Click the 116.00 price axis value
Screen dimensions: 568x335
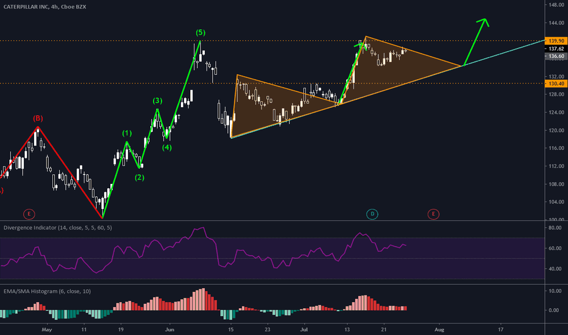pyautogui.click(x=556, y=148)
